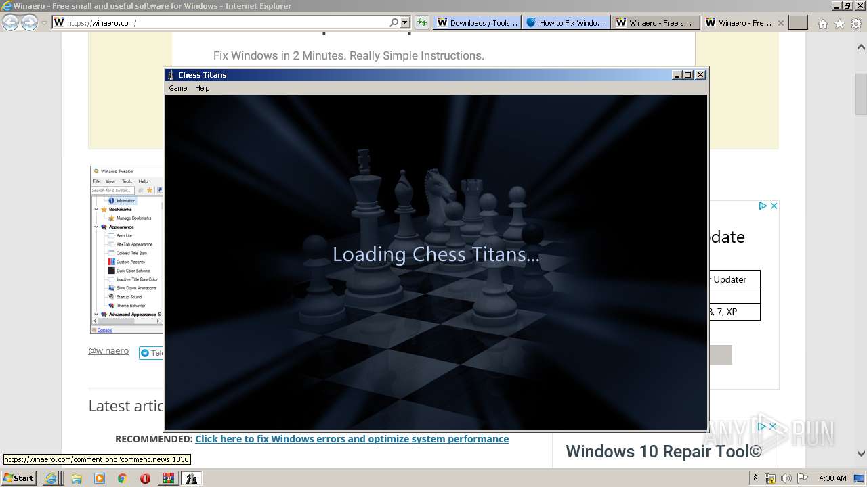Open the Windows Start menu
This screenshot has width=867, height=487.
click(18, 478)
